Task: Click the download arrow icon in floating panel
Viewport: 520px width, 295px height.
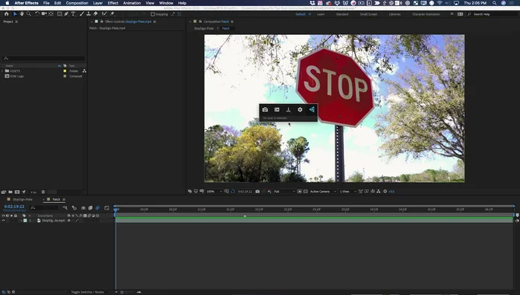Action: [x=288, y=109]
